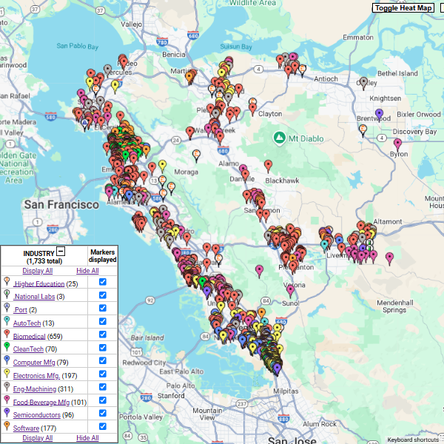This screenshot has height=444, width=444.
Task: Select the red pin near Blackhawk
Action: (x=268, y=166)
